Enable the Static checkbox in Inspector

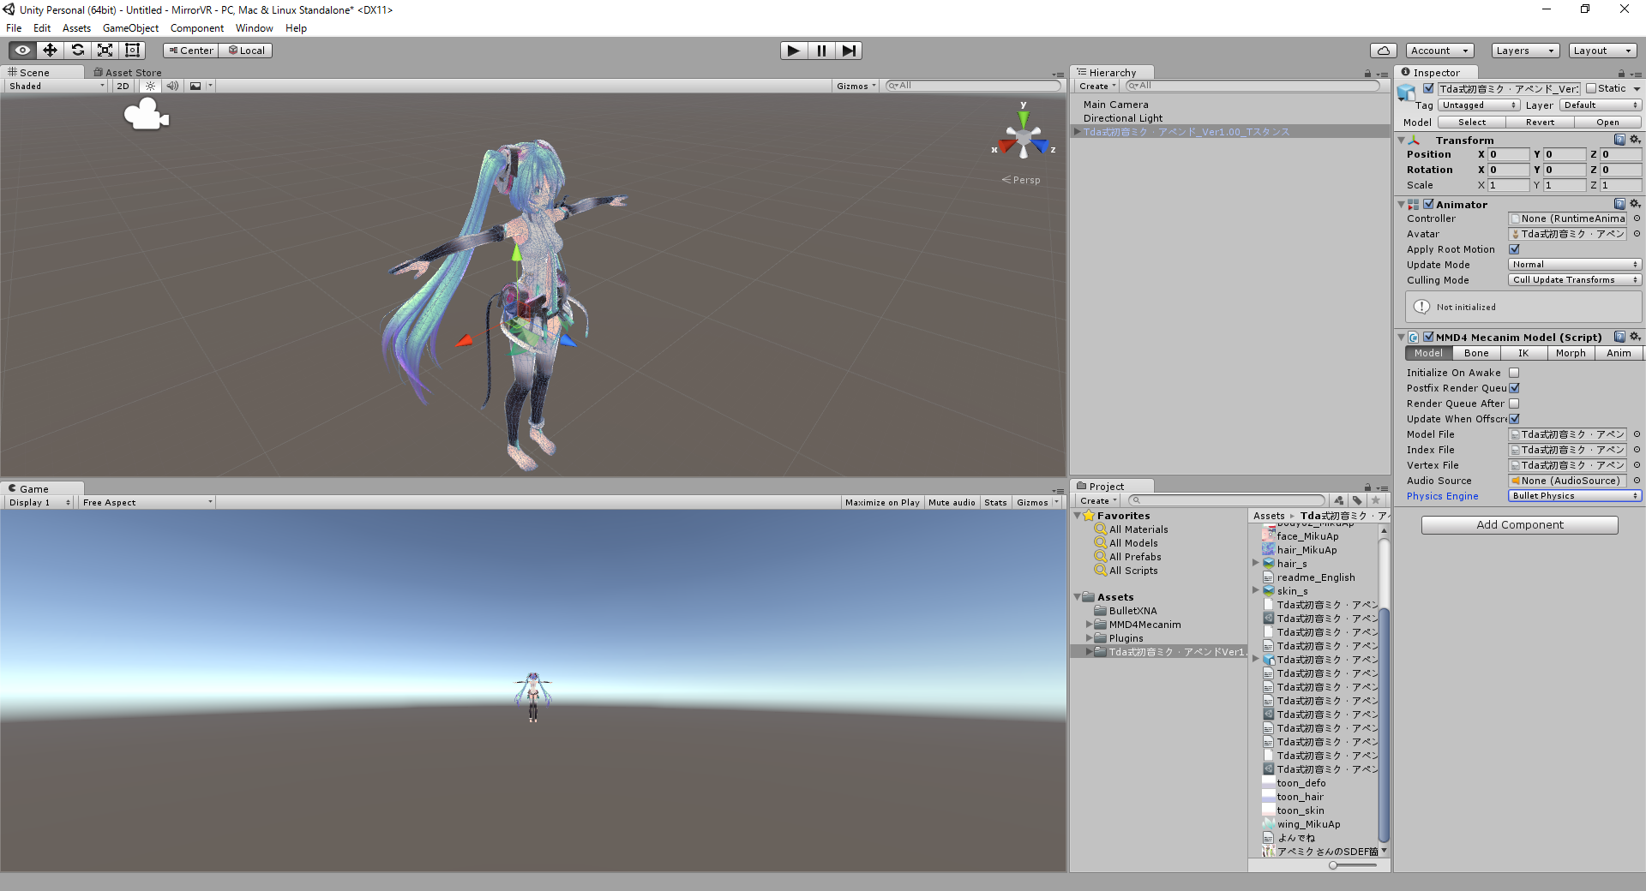(x=1590, y=88)
